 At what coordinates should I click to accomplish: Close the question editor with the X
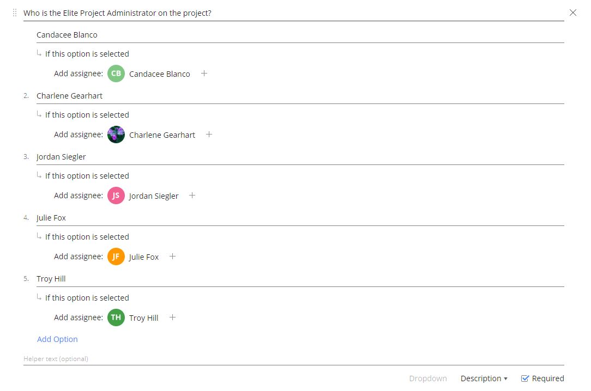[572, 13]
